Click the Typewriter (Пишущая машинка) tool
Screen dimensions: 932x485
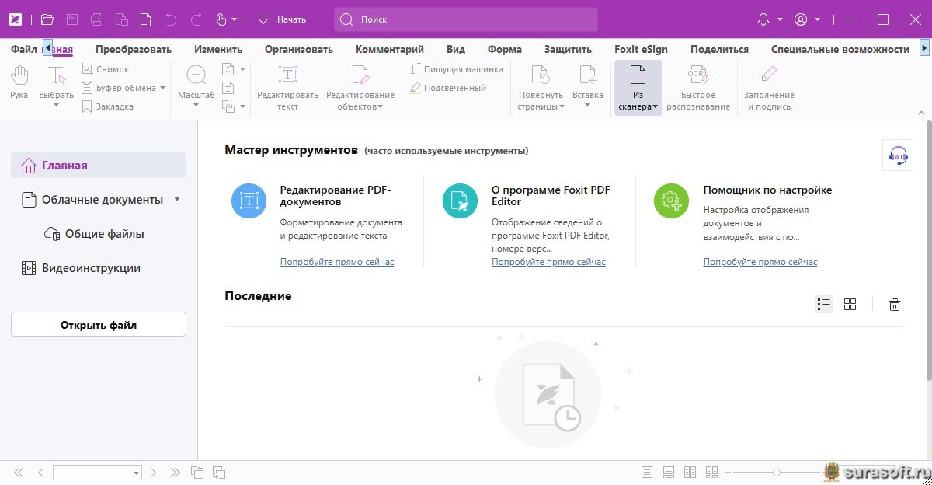456,69
